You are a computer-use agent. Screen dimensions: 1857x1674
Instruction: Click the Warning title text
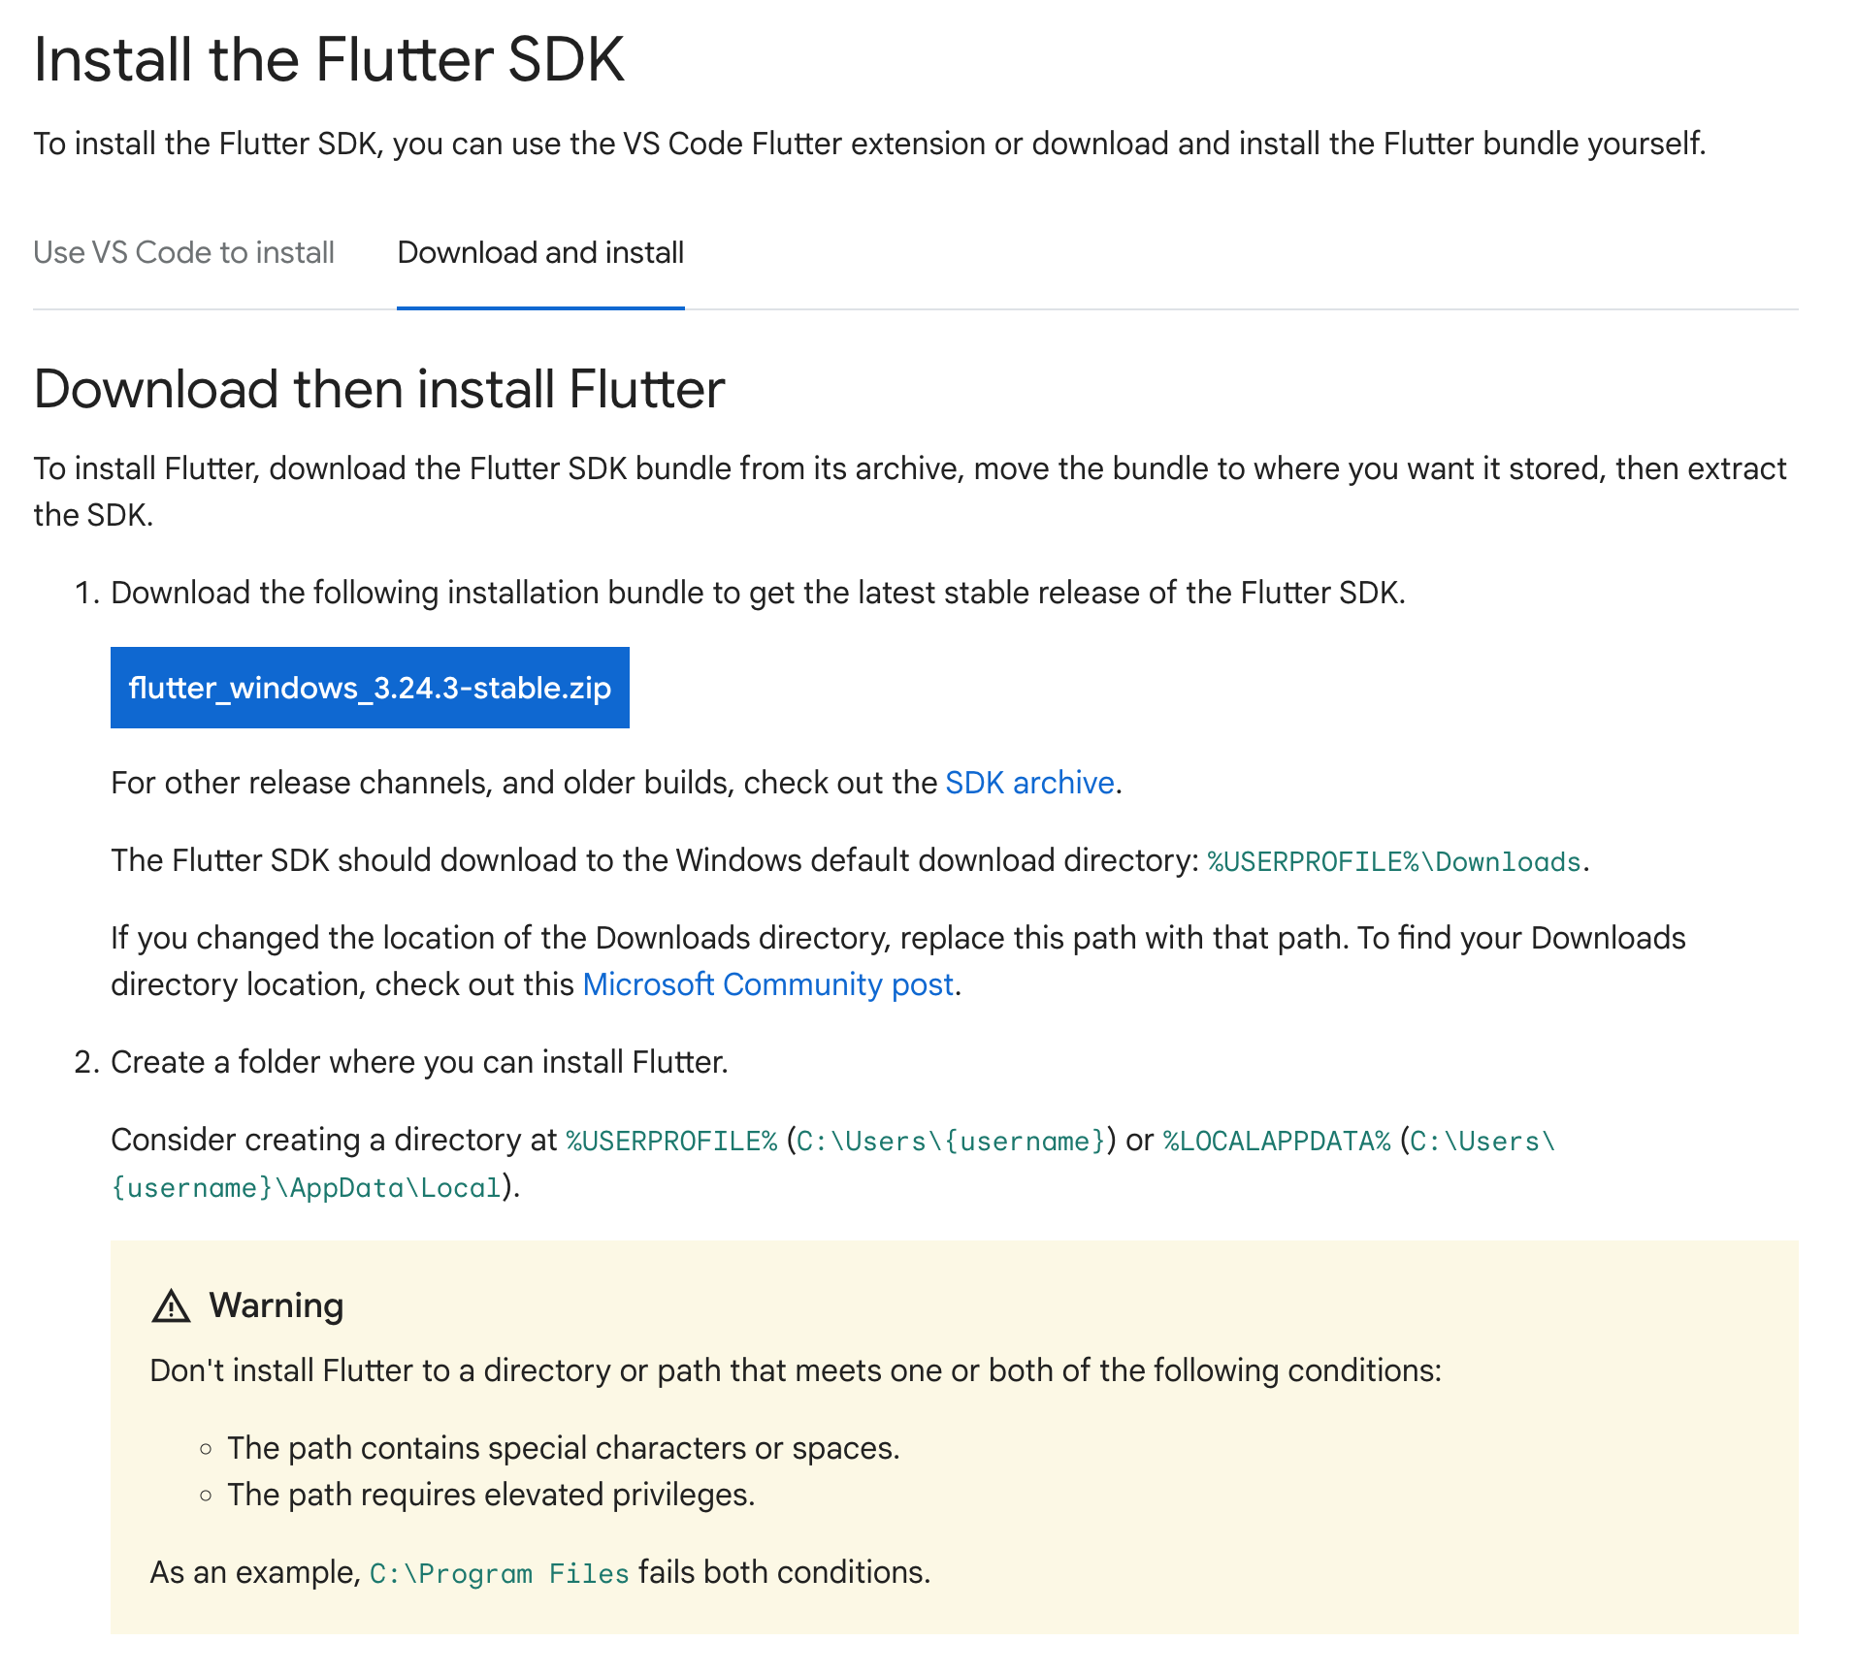tap(277, 1305)
